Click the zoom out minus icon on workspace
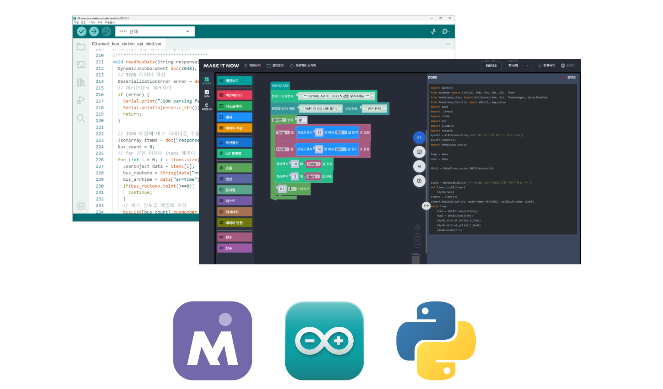This screenshot has height=389, width=663. [417, 245]
